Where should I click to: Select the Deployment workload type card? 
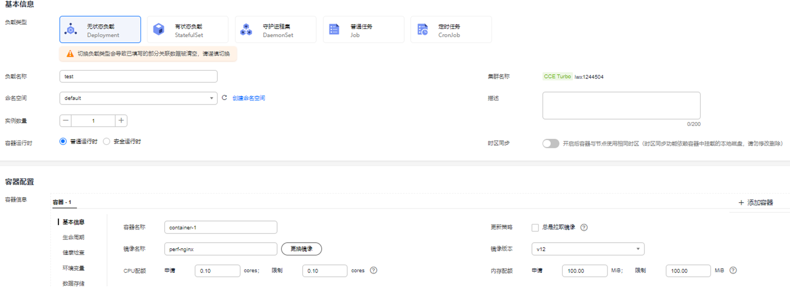[x=100, y=30]
